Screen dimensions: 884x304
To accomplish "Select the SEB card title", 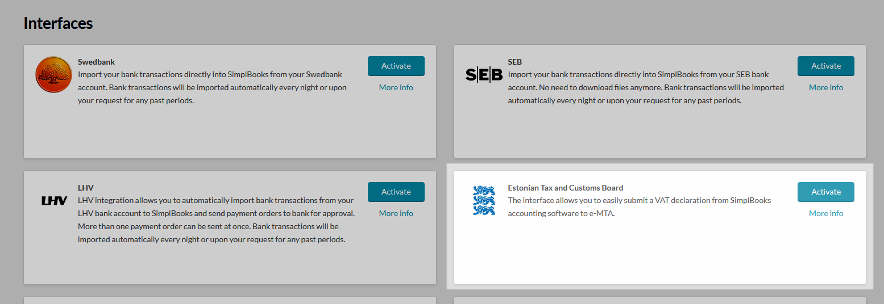I will [514, 62].
